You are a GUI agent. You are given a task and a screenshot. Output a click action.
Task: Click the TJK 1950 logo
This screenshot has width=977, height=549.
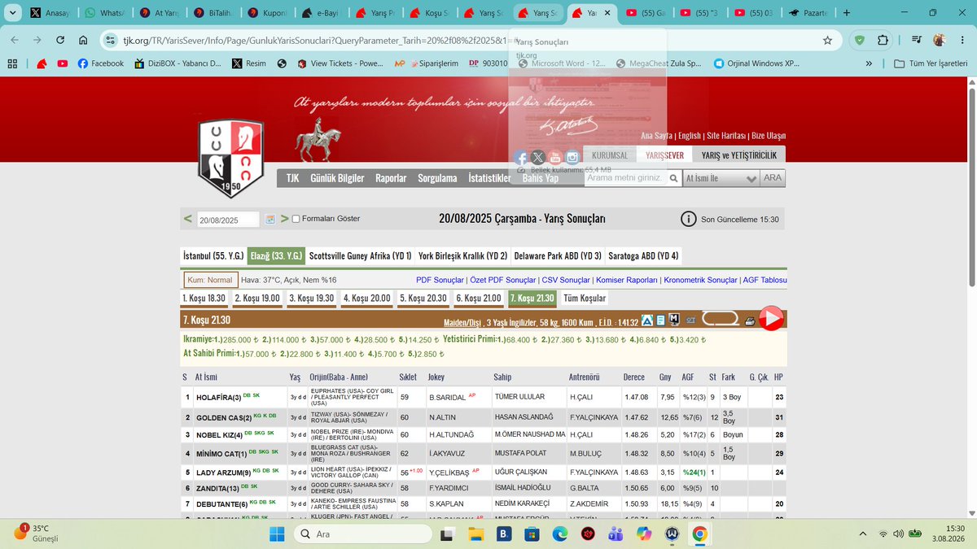(231, 158)
